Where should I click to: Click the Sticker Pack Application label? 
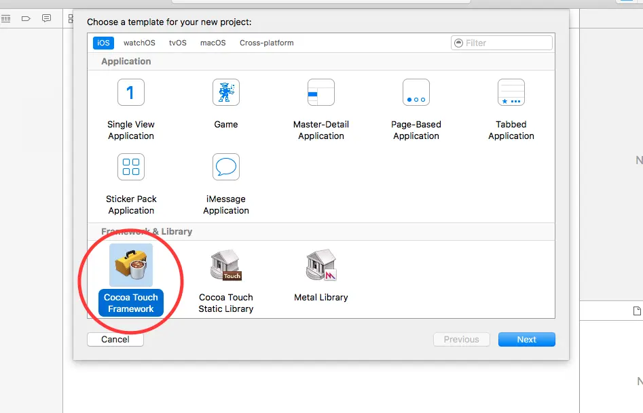click(x=131, y=205)
